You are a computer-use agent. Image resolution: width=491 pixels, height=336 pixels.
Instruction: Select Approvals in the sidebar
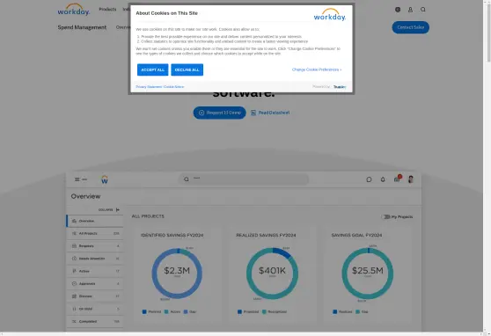[95, 284]
